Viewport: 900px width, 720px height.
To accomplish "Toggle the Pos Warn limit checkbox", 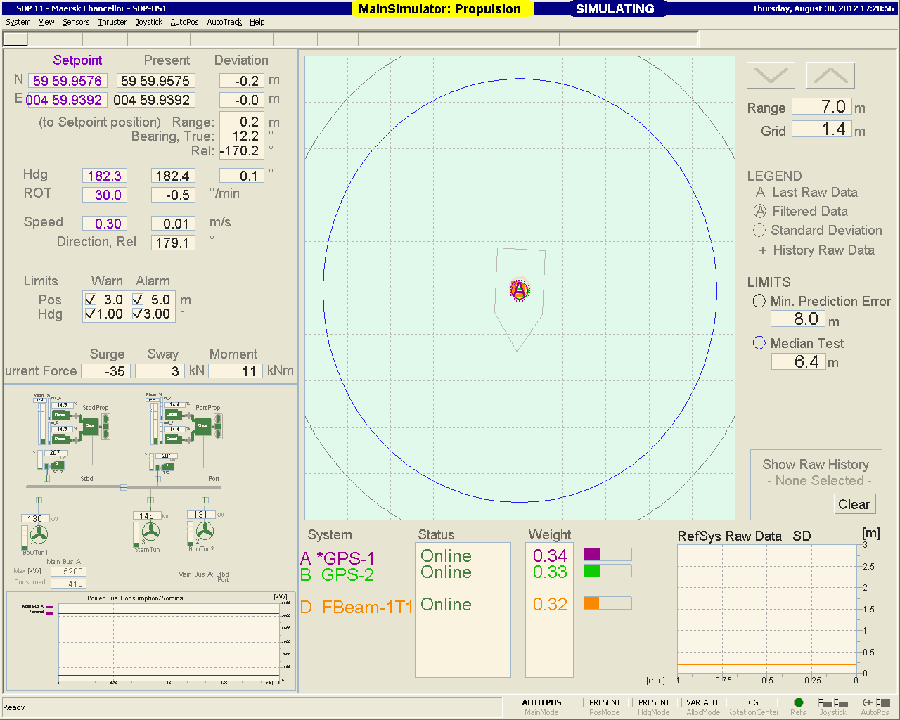I will [91, 300].
